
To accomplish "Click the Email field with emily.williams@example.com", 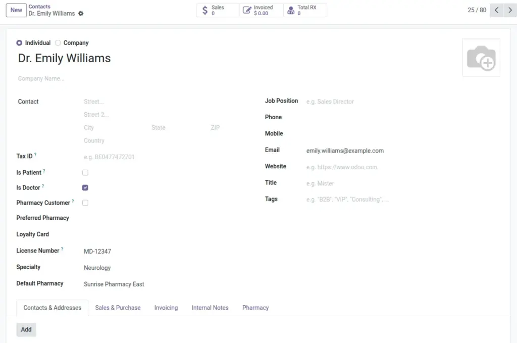I will pyautogui.click(x=402, y=151).
